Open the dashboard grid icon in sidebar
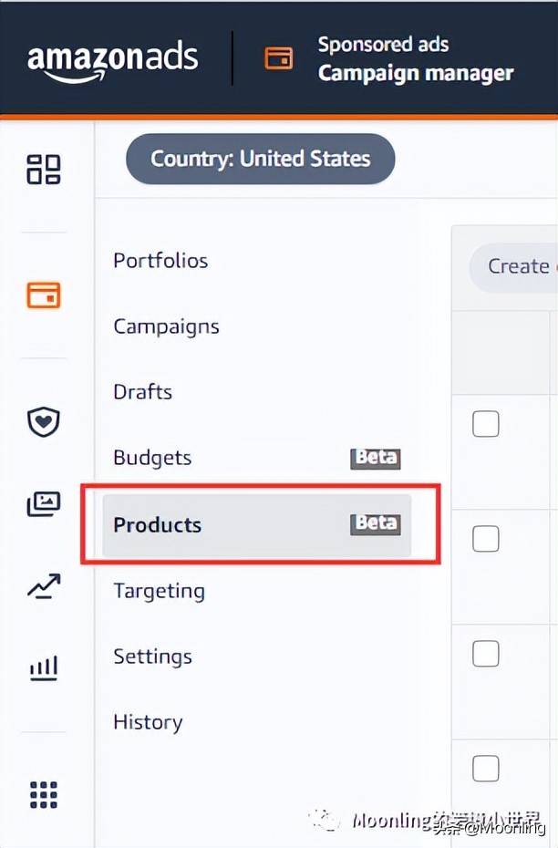This screenshot has height=848, width=558. click(44, 170)
